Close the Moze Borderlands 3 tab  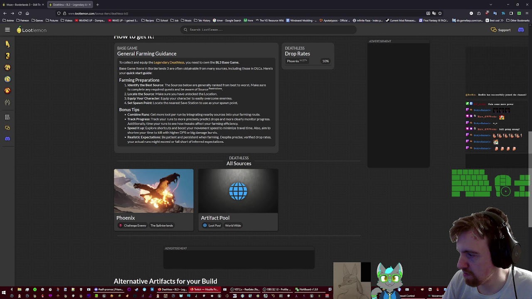tap(43, 5)
